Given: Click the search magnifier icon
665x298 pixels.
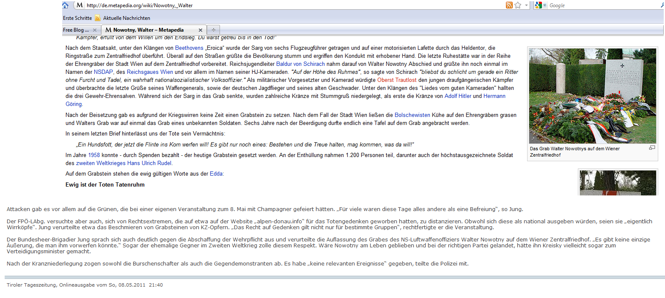Looking at the screenshot, I should pyautogui.click(x=662, y=5).
